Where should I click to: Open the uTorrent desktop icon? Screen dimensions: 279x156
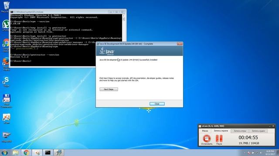[x=6, y=26]
